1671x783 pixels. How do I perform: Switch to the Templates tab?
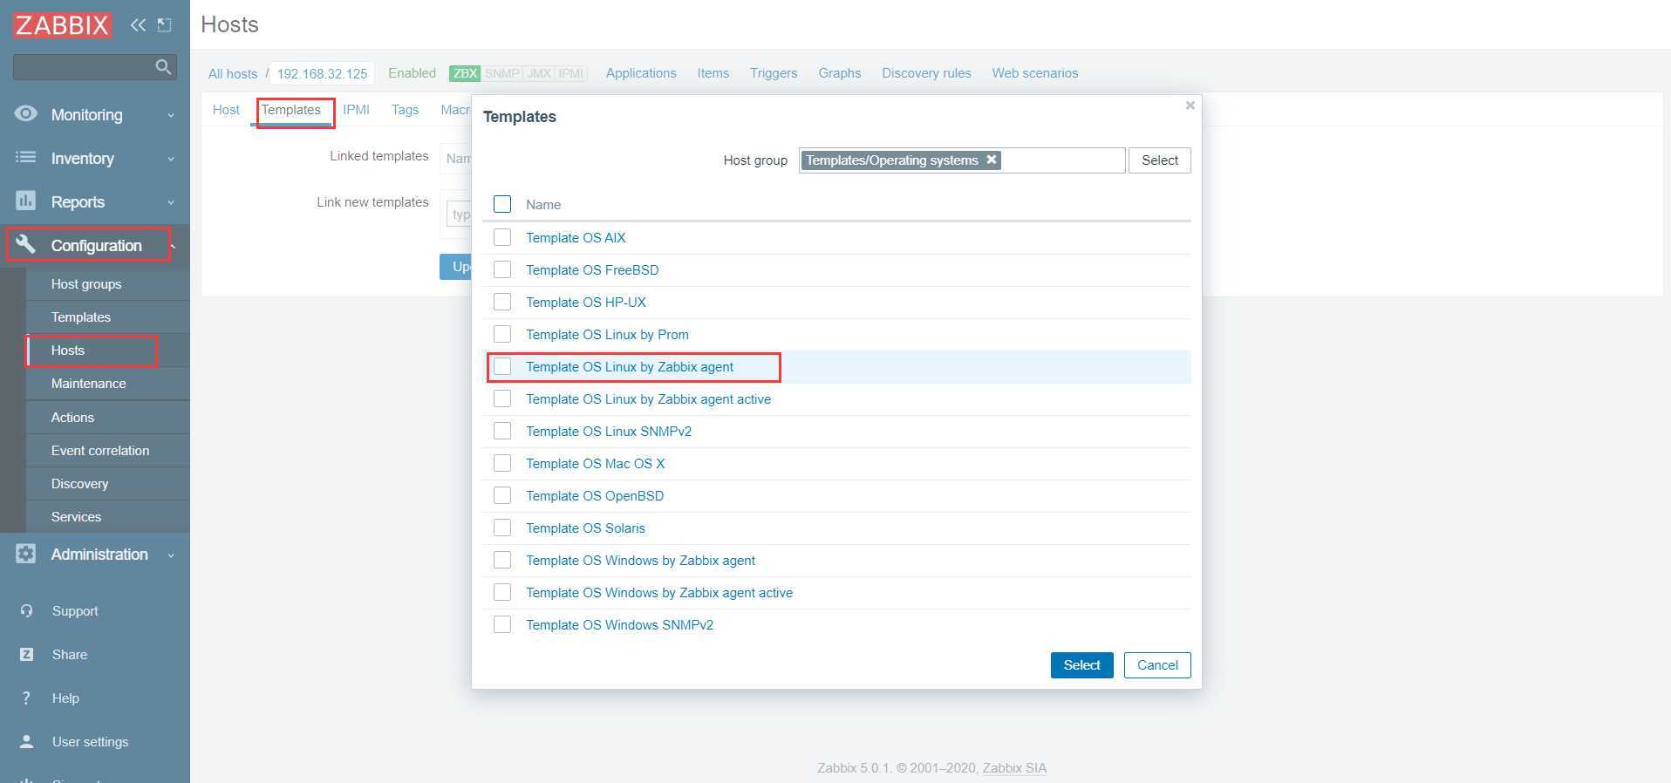click(291, 109)
